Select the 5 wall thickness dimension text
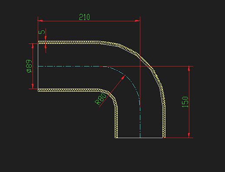 42,32
